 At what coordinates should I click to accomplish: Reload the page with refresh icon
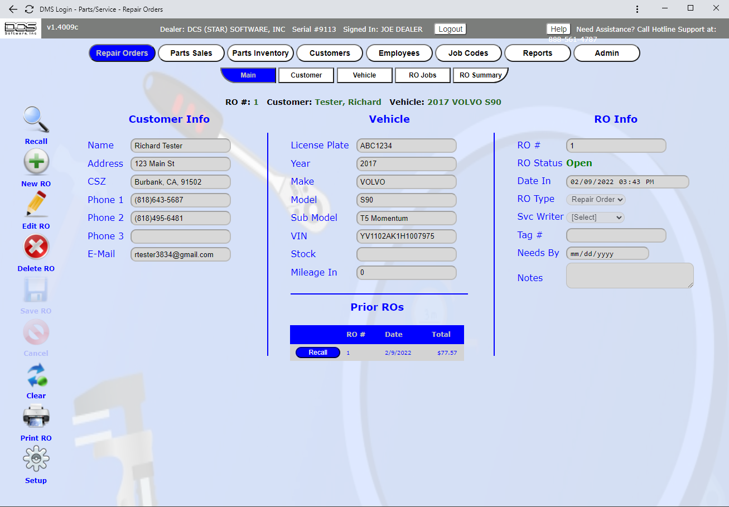[30, 9]
